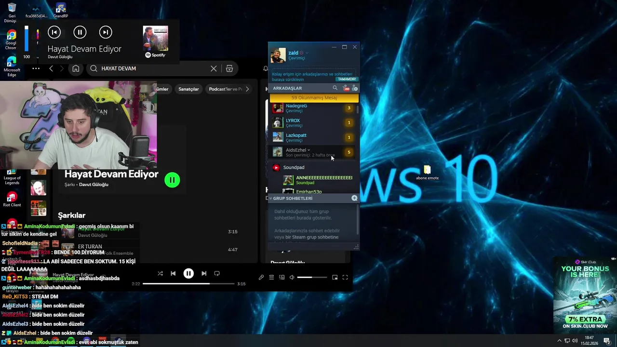Image resolution: width=617 pixels, height=347 pixels.
Task: Open chat with LYROX
Action: coord(313,123)
